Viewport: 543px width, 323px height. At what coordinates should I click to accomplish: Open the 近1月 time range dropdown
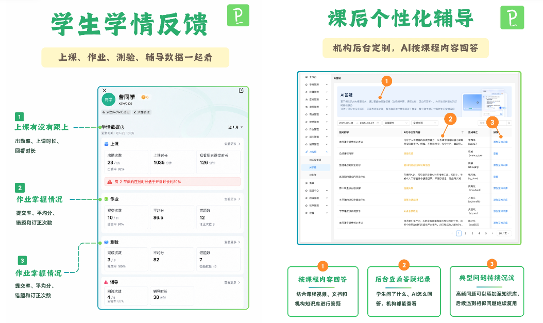pos(235,127)
